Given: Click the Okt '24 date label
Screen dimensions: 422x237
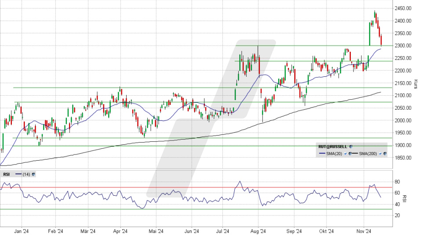Looking at the screenshot, I should (x=327, y=231).
